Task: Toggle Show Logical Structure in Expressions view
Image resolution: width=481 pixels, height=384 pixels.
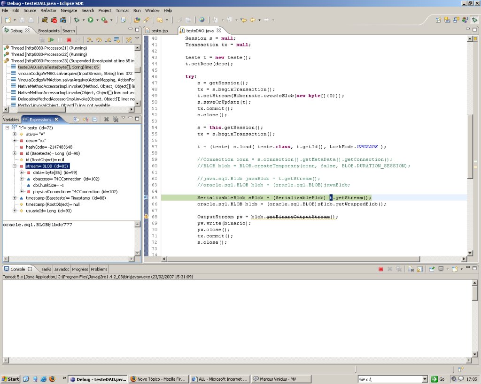Action: [x=85, y=120]
